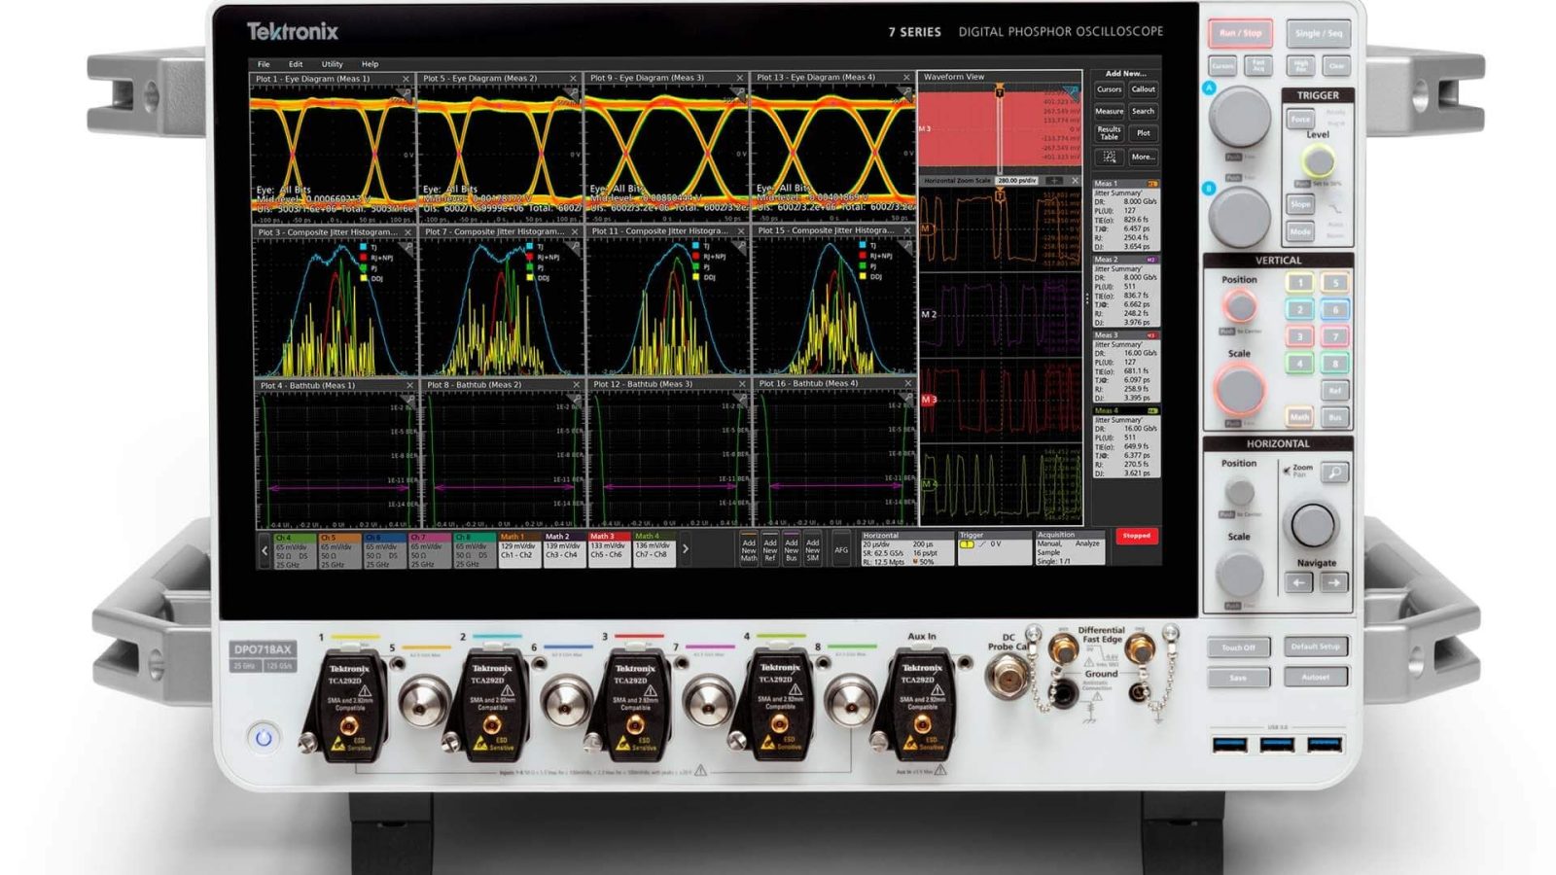This screenshot has height=875, width=1556.
Task: Select the Math 4 badge
Action: pos(654,550)
